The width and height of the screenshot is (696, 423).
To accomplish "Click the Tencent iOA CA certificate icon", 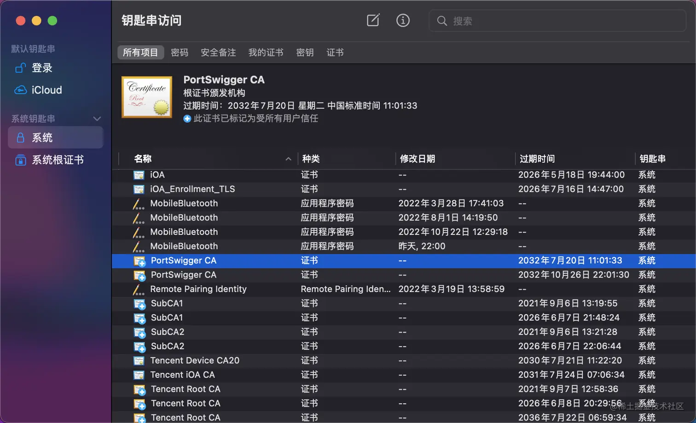I will pyautogui.click(x=139, y=375).
